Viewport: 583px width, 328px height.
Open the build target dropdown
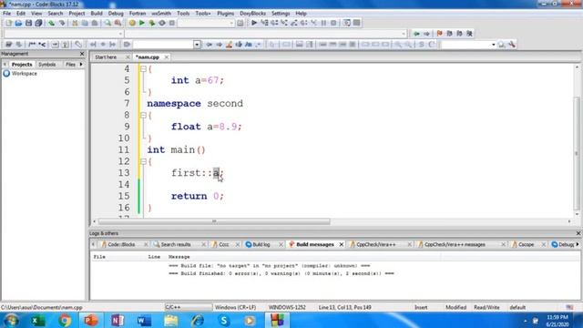pyautogui.click(x=231, y=23)
